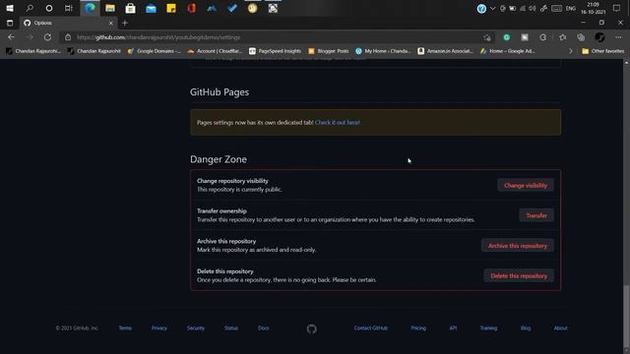Open Task View on the taskbar

pos(69,8)
